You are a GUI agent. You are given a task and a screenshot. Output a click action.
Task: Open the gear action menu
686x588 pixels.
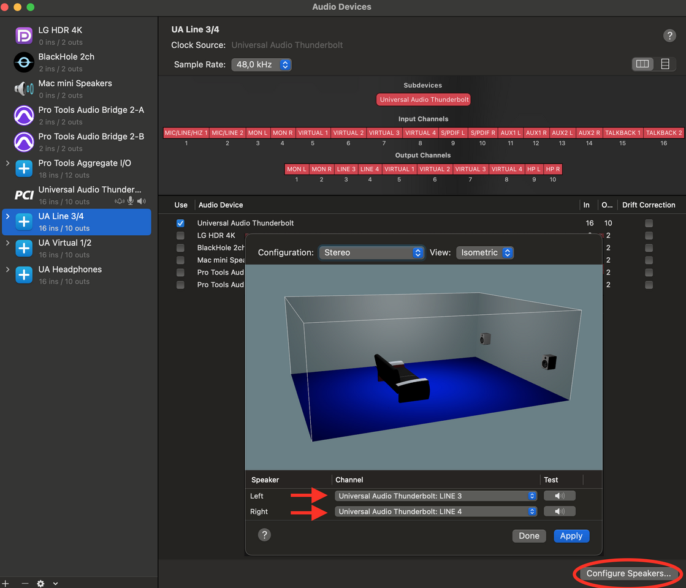point(40,583)
